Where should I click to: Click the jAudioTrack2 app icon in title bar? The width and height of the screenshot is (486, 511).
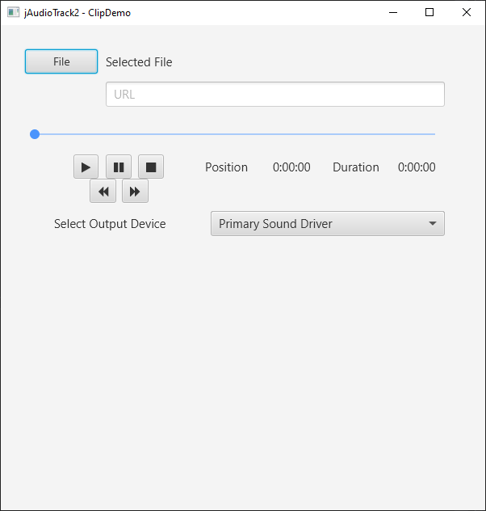click(13, 13)
